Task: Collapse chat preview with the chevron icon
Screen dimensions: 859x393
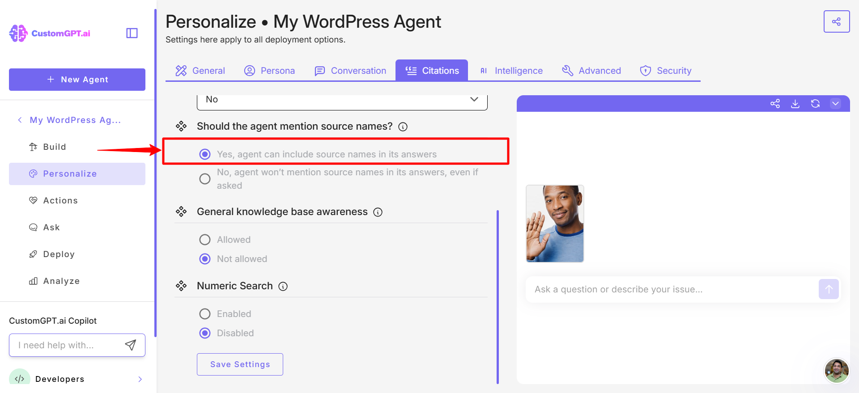Action: point(835,104)
